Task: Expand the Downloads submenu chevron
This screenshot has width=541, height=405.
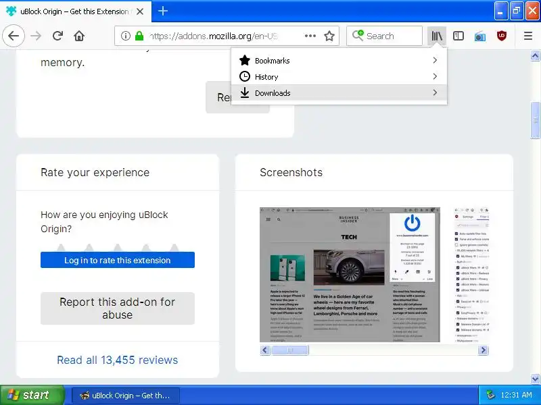Action: (x=435, y=92)
